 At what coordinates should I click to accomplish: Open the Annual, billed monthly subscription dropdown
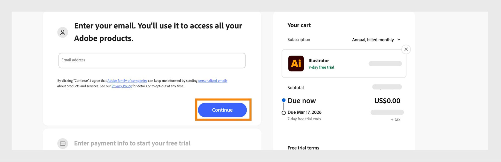click(376, 40)
